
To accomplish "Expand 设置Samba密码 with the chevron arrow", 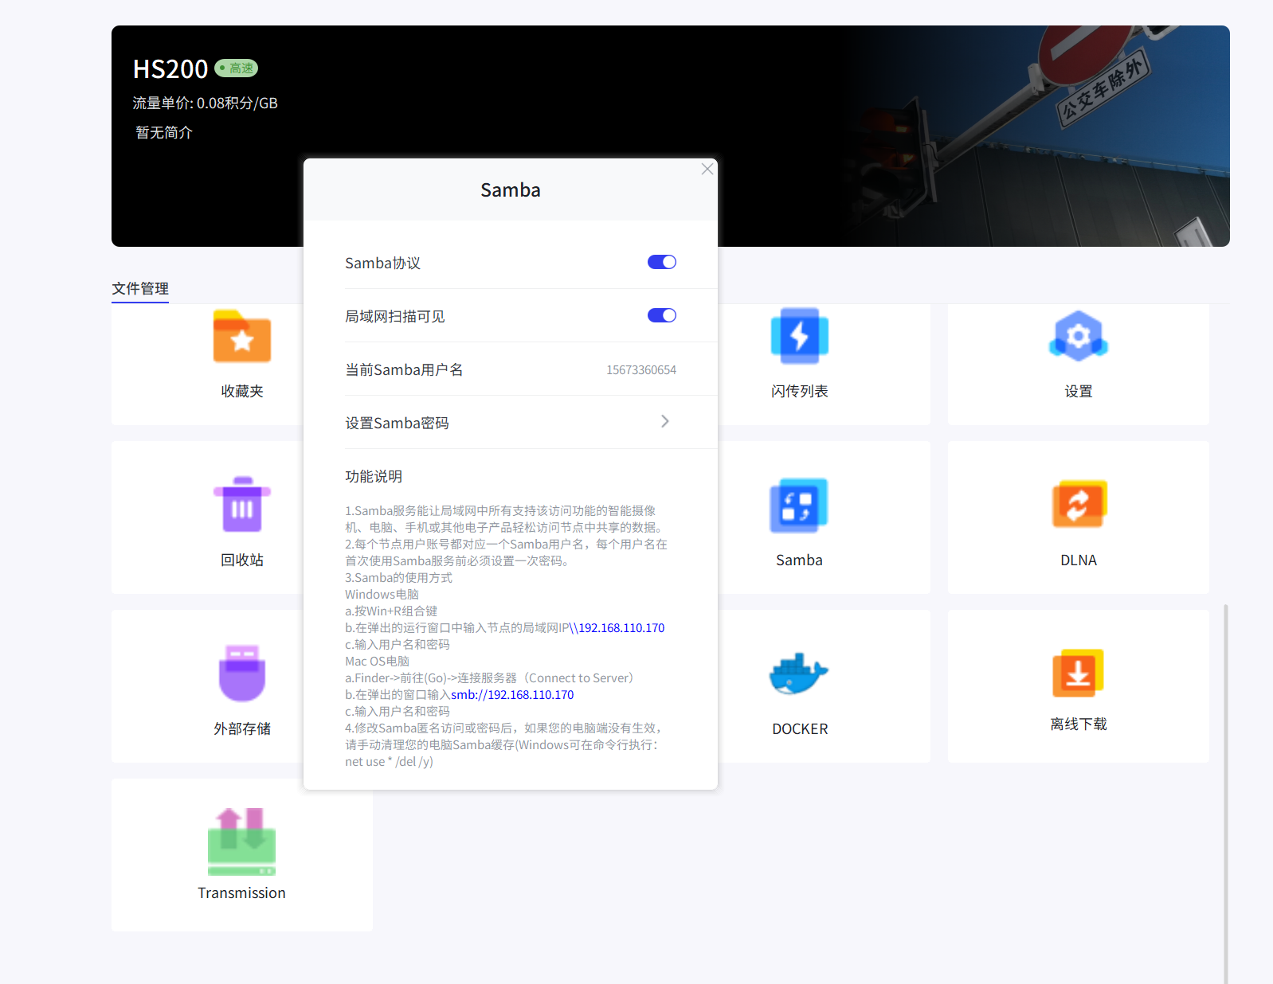I will (664, 422).
